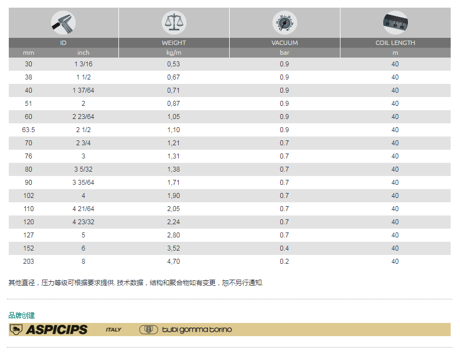Select the weighing scale icon for WEIGHT
The image size is (460, 352).
(173, 21)
